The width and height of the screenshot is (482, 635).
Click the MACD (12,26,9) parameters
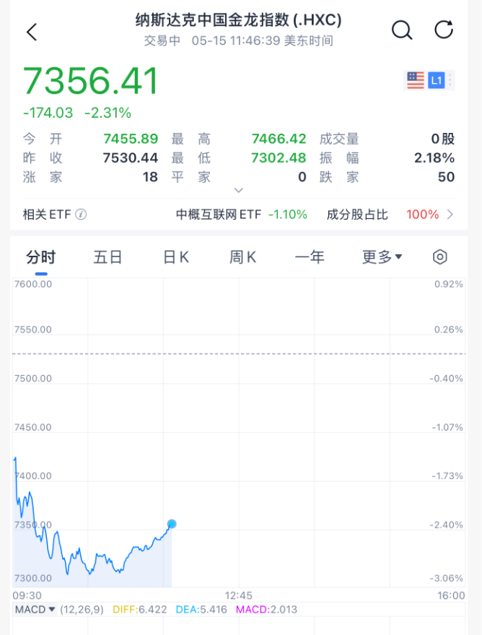83,610
